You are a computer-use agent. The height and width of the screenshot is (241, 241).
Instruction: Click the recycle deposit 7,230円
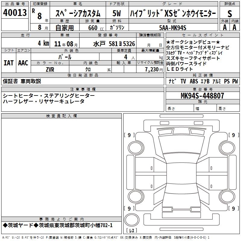click(x=154, y=70)
